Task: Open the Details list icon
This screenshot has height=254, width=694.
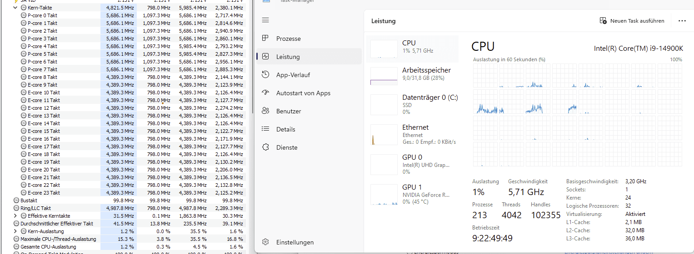Action: click(266, 129)
